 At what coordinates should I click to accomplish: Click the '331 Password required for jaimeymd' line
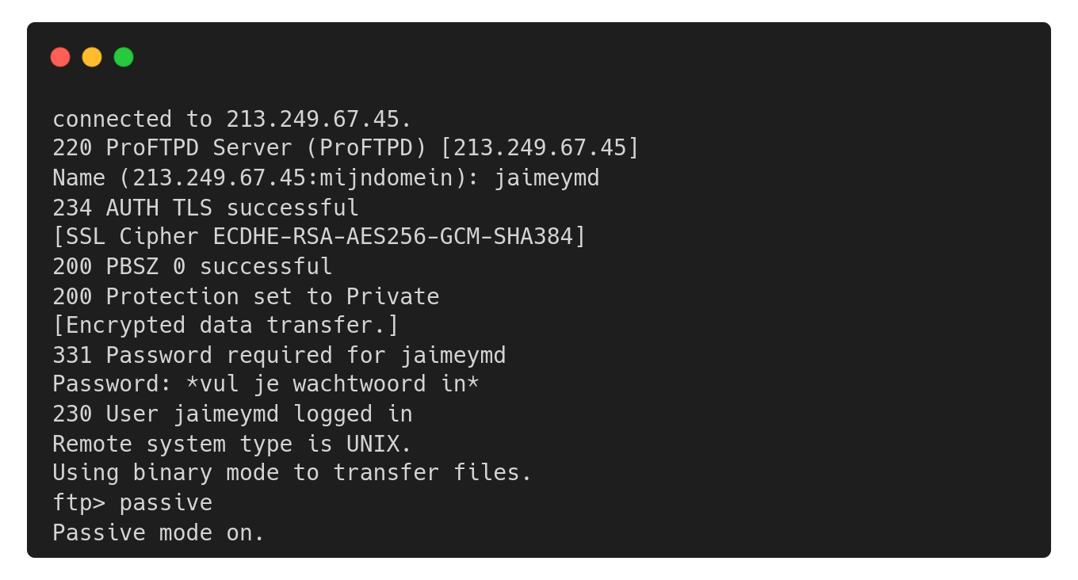(x=279, y=355)
